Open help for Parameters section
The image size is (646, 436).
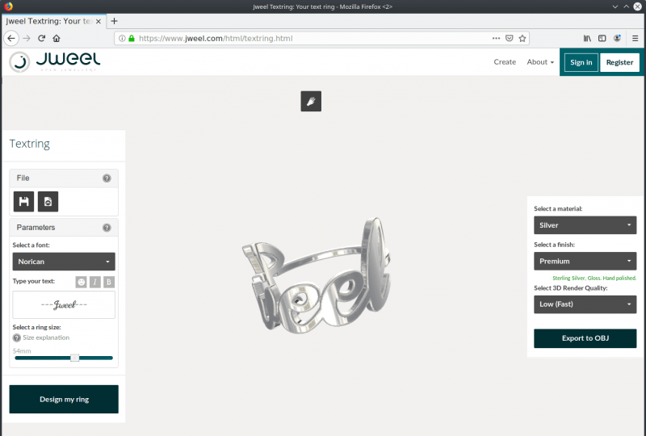coord(107,228)
